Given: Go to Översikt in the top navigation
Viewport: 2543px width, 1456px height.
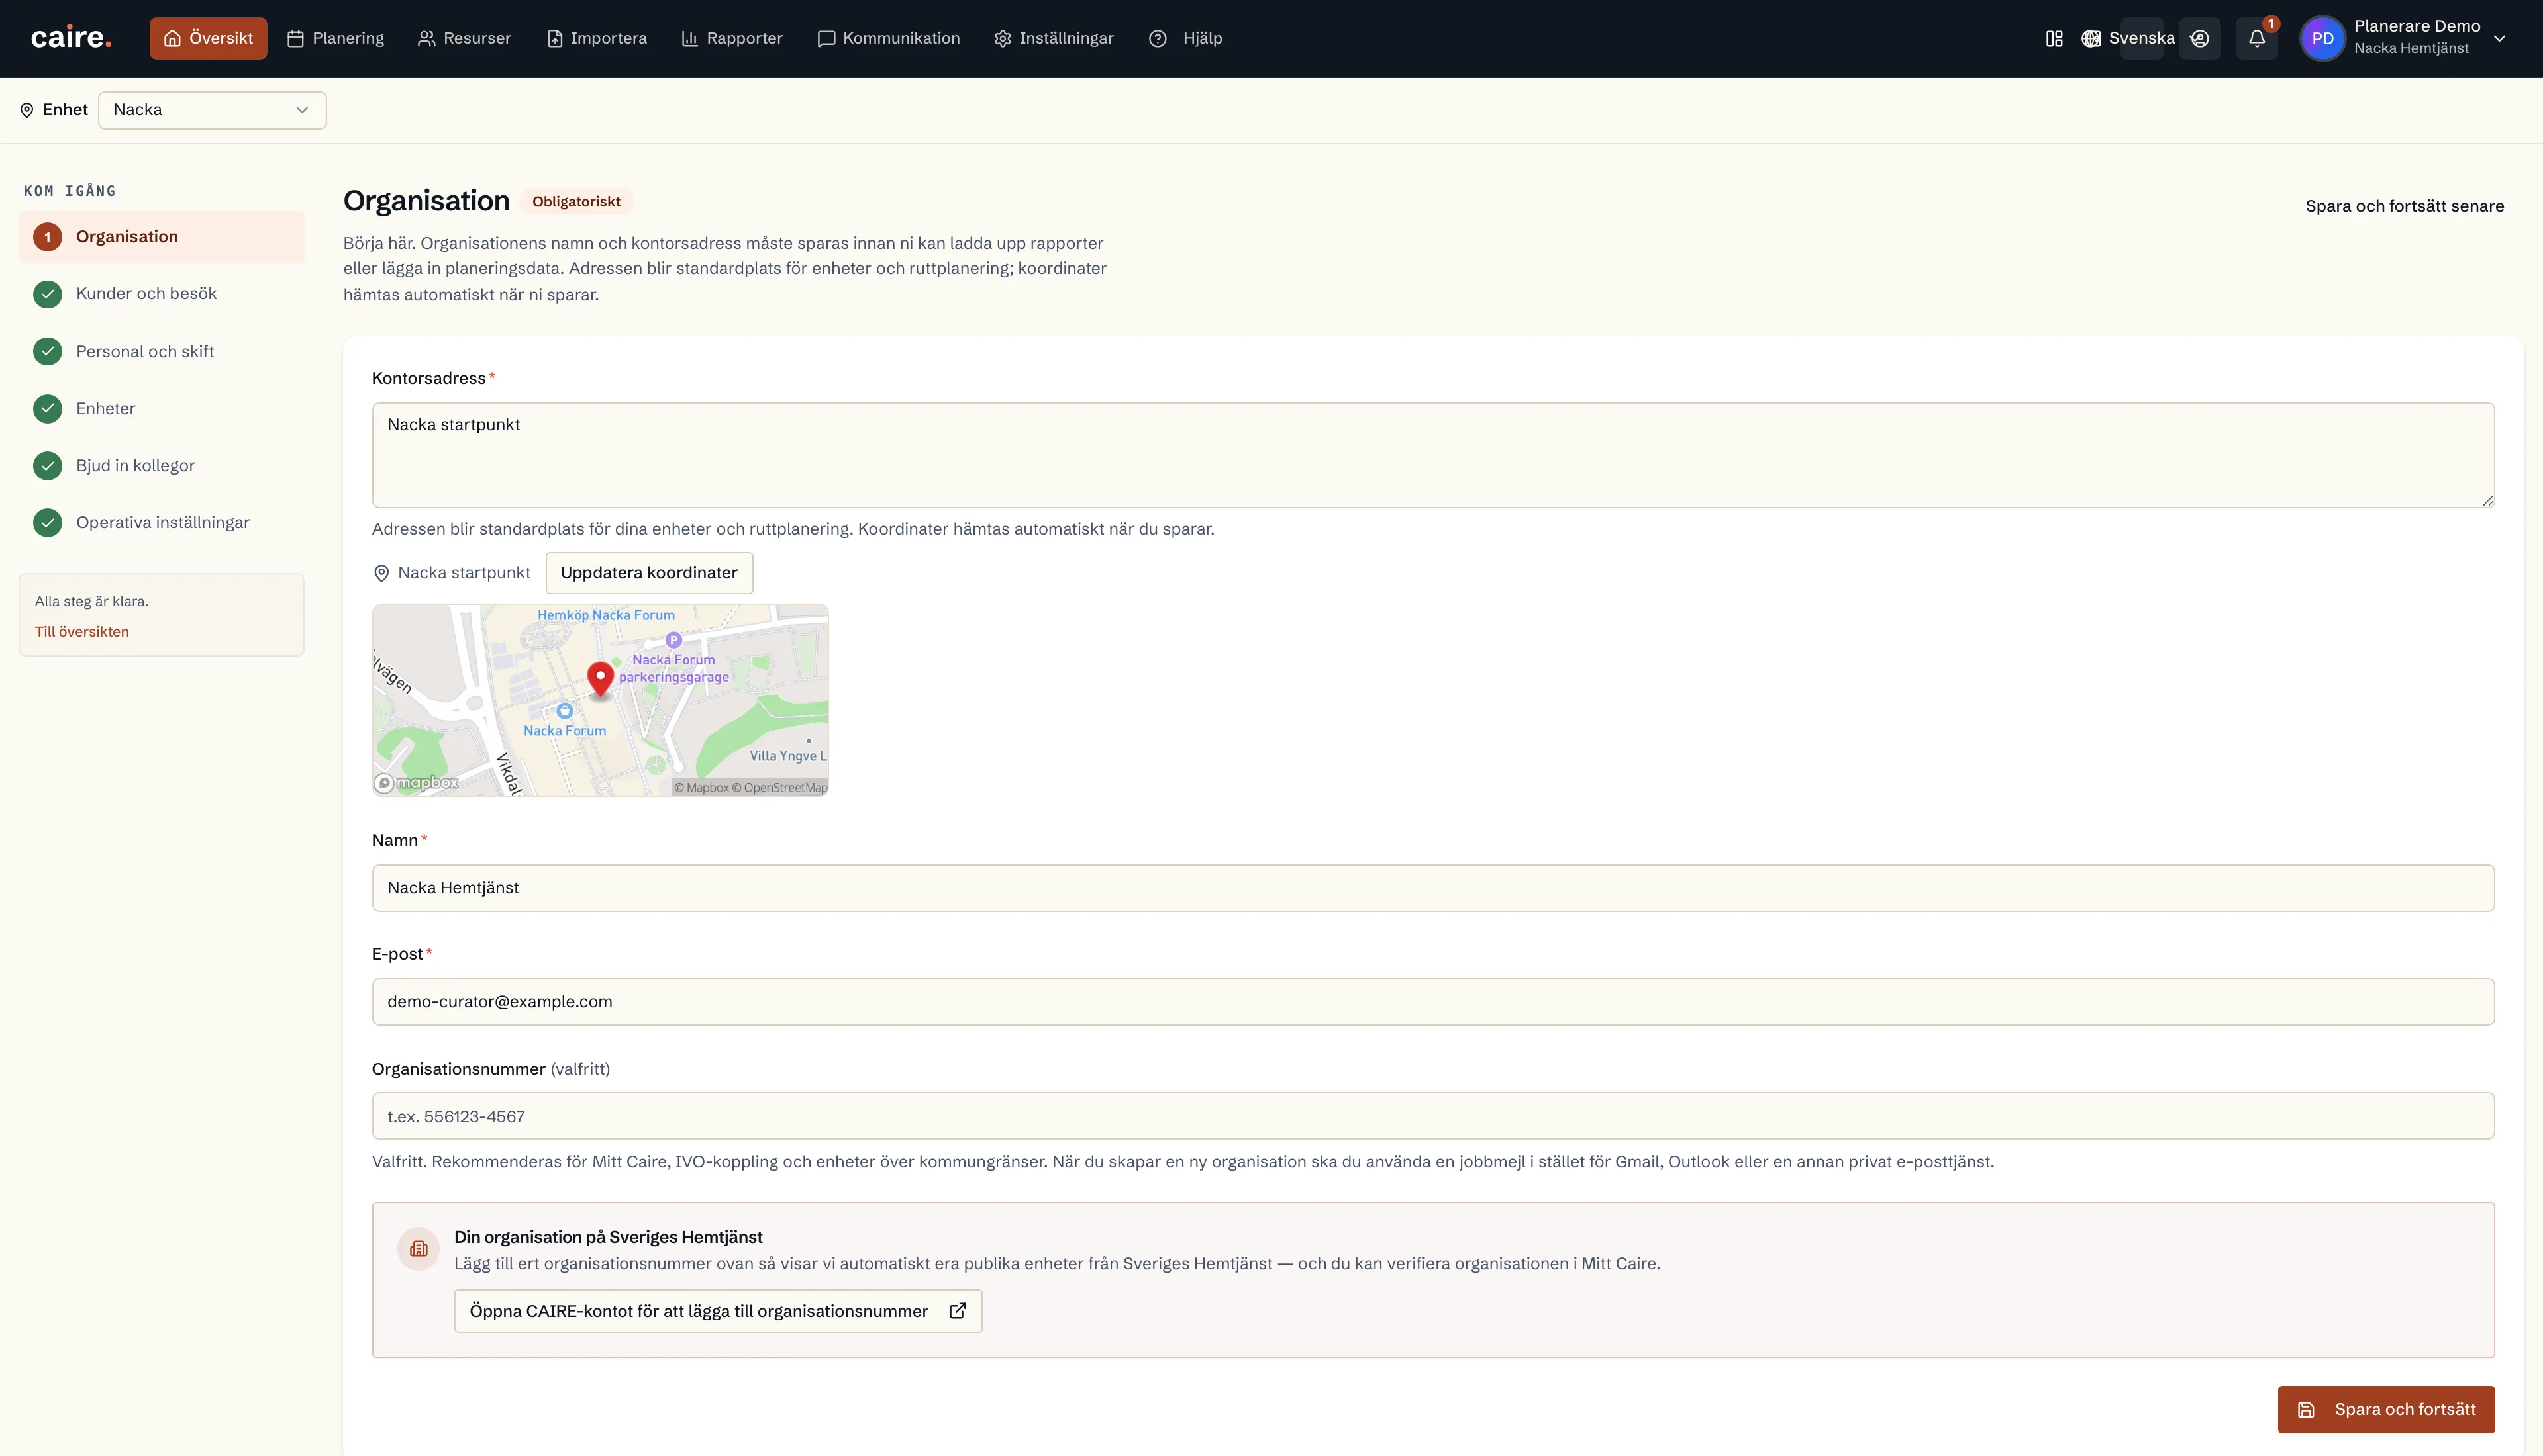Looking at the screenshot, I should tap(208, 38).
